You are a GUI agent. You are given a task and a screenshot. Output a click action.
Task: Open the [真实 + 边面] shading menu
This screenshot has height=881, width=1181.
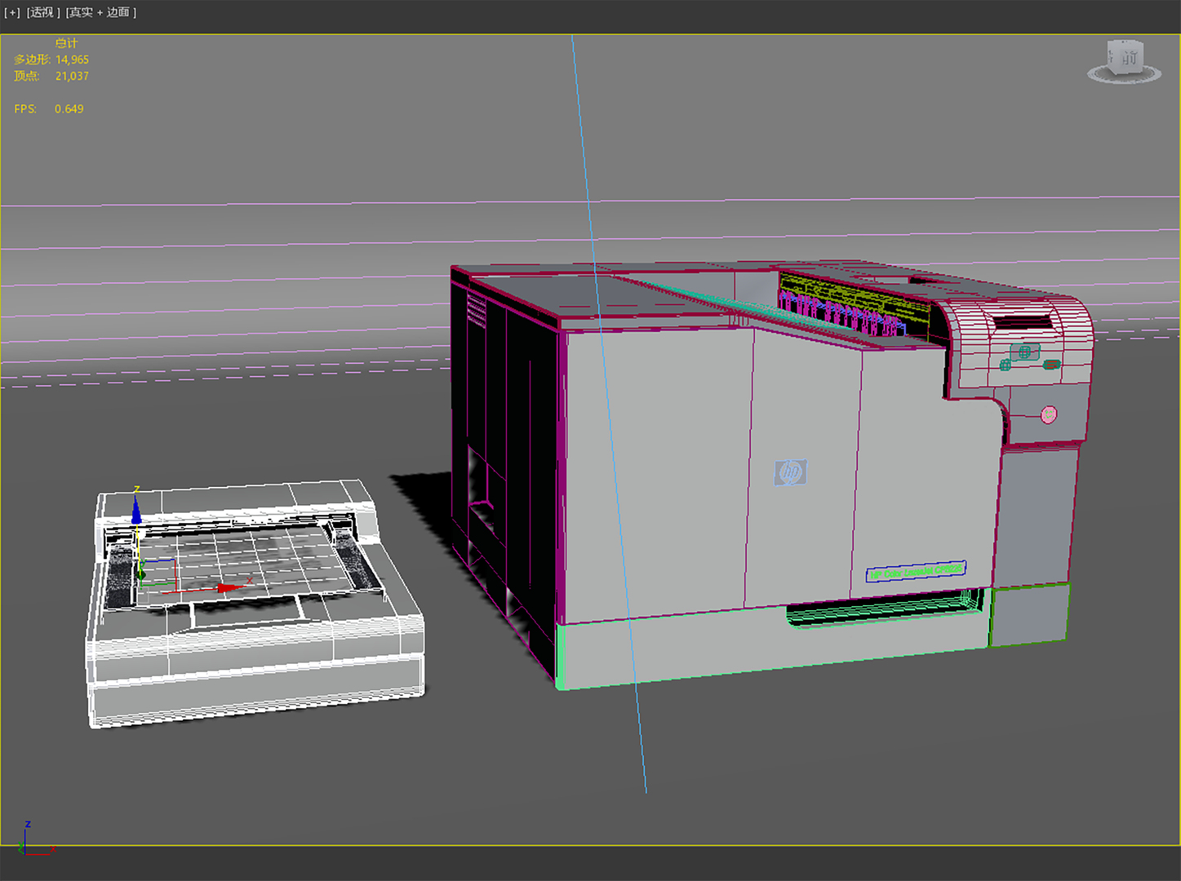[101, 12]
